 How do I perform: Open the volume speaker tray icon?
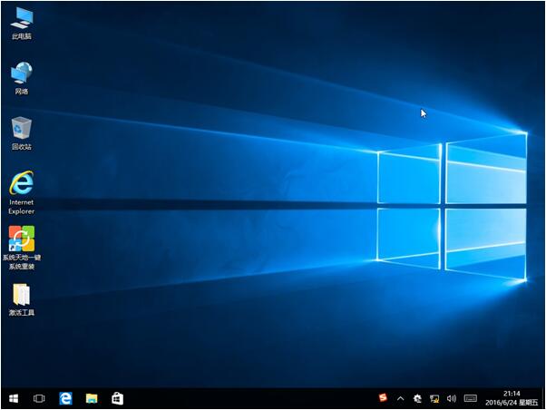click(x=452, y=398)
